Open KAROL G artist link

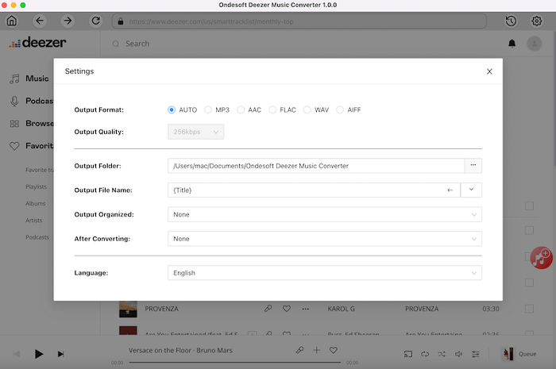tap(341, 309)
